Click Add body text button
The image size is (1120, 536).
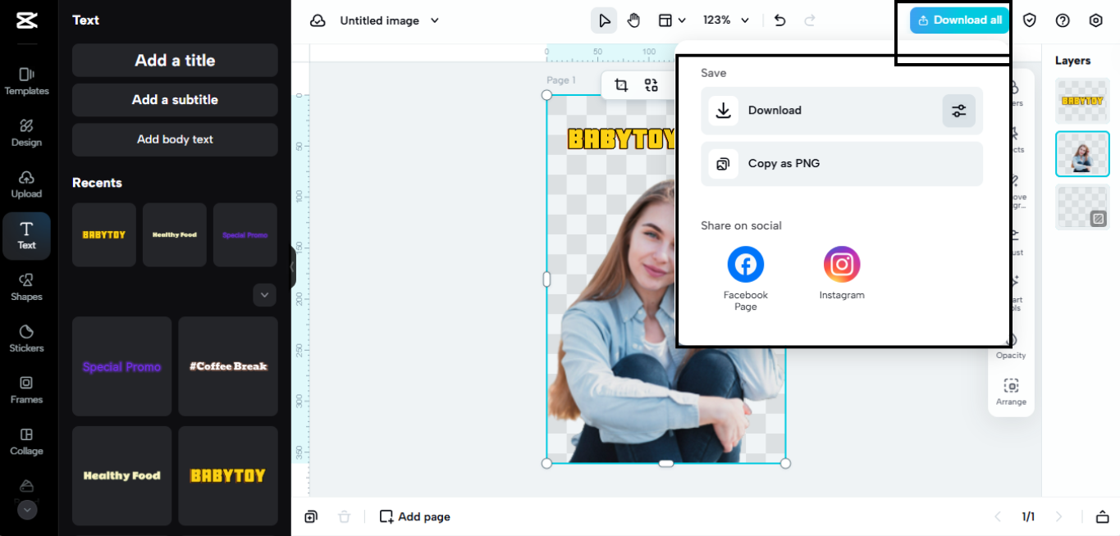(x=175, y=139)
